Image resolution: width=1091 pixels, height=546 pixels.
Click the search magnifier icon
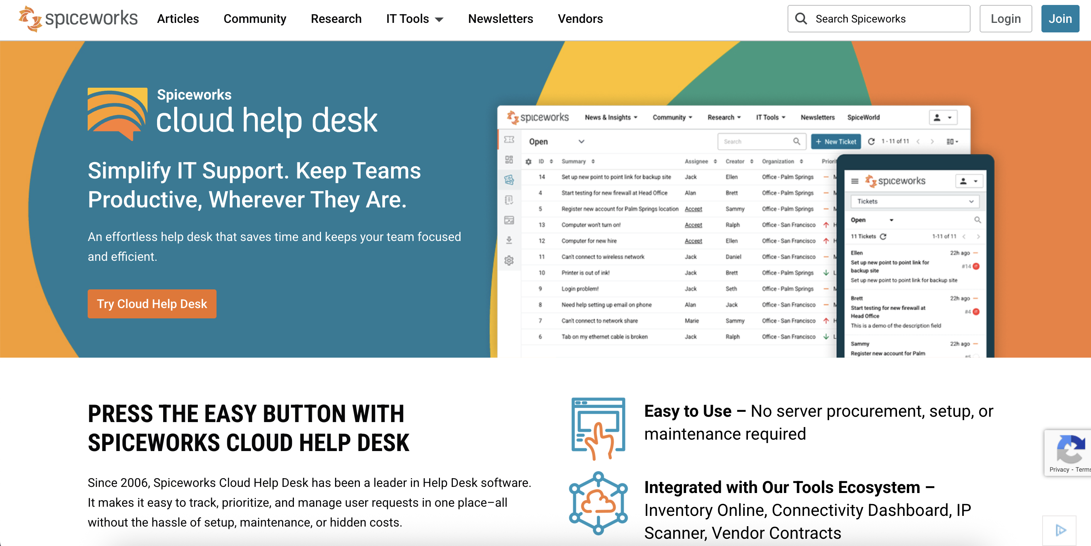pyautogui.click(x=801, y=19)
